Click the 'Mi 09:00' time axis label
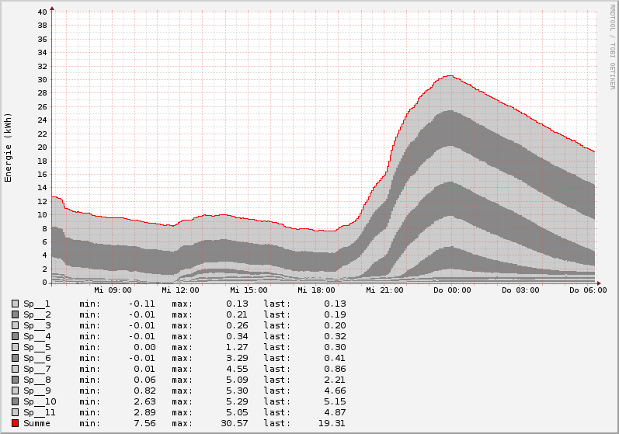 pos(113,290)
